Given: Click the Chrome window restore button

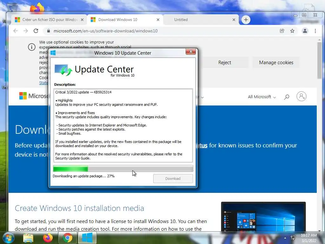Looking at the screenshot, I should click(x=304, y=15).
